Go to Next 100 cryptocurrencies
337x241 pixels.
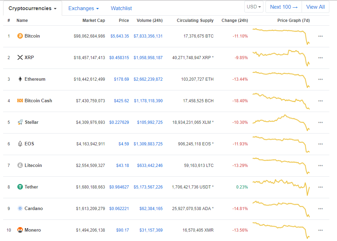284,7
